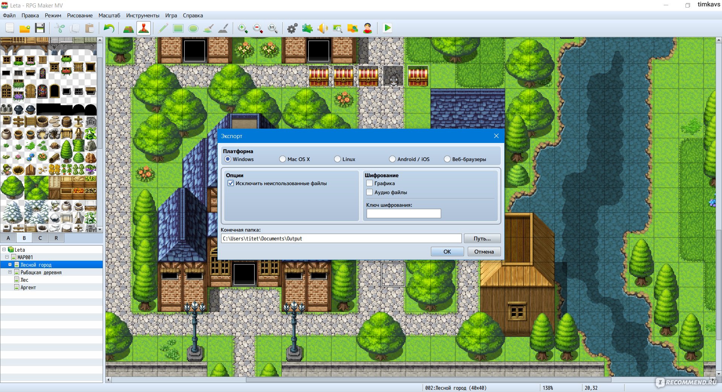Image resolution: width=722 pixels, height=392 pixels.
Task: Select the Лес map in tree
Action: tap(24, 280)
